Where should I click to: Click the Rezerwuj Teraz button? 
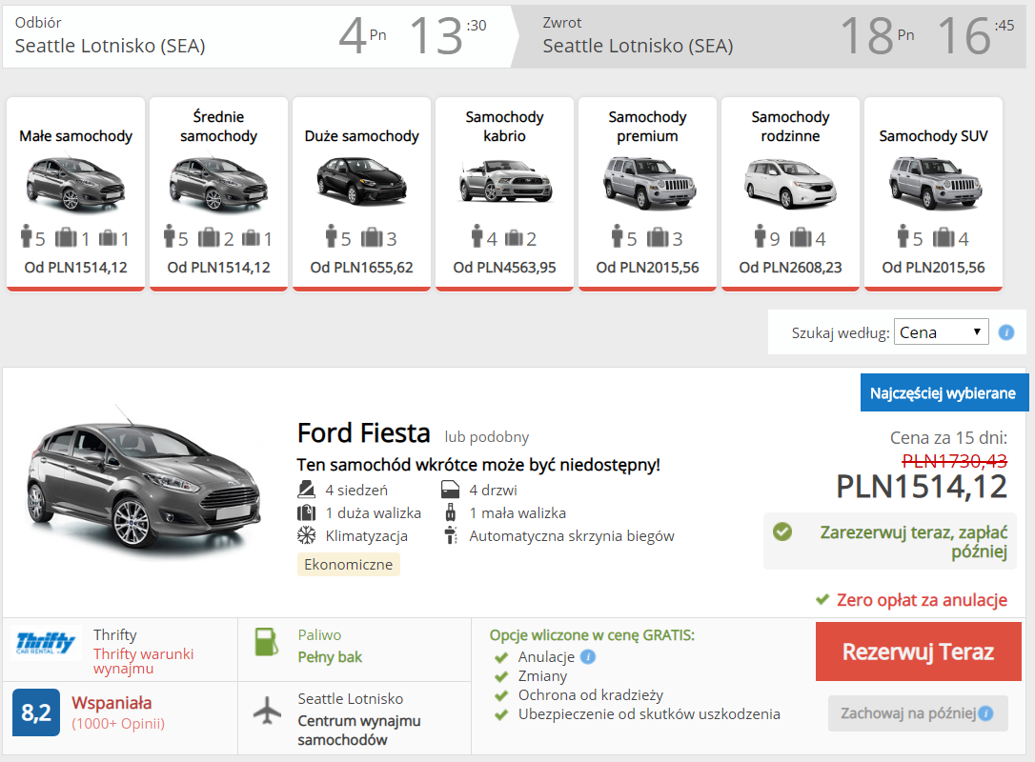(918, 652)
